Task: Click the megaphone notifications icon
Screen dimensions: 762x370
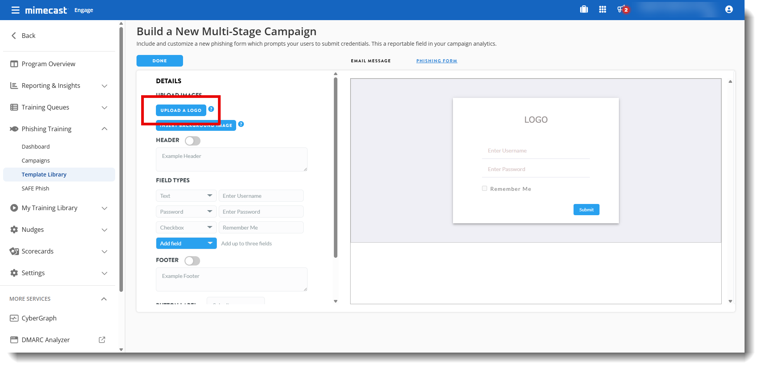Action: click(x=621, y=10)
